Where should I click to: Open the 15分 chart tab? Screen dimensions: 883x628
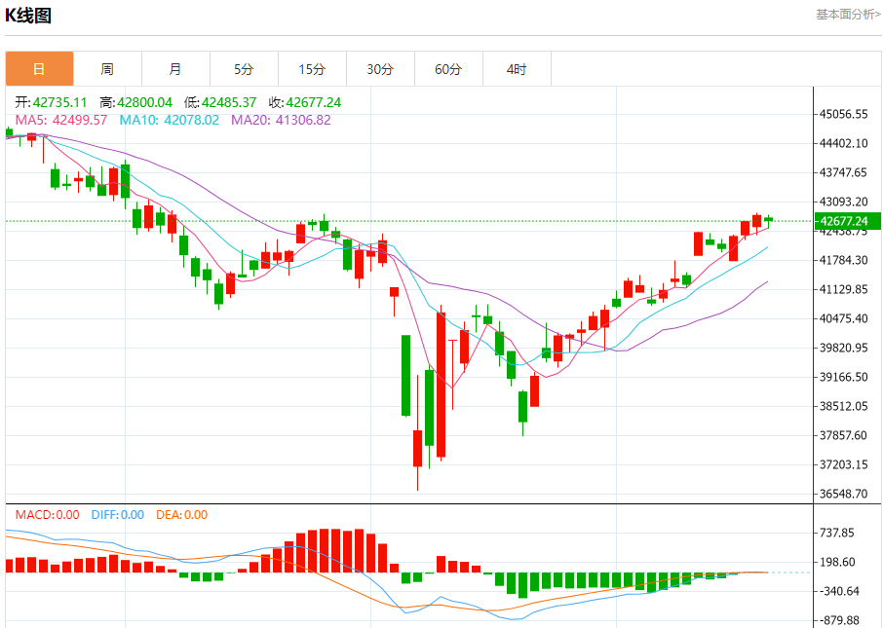[x=312, y=69]
